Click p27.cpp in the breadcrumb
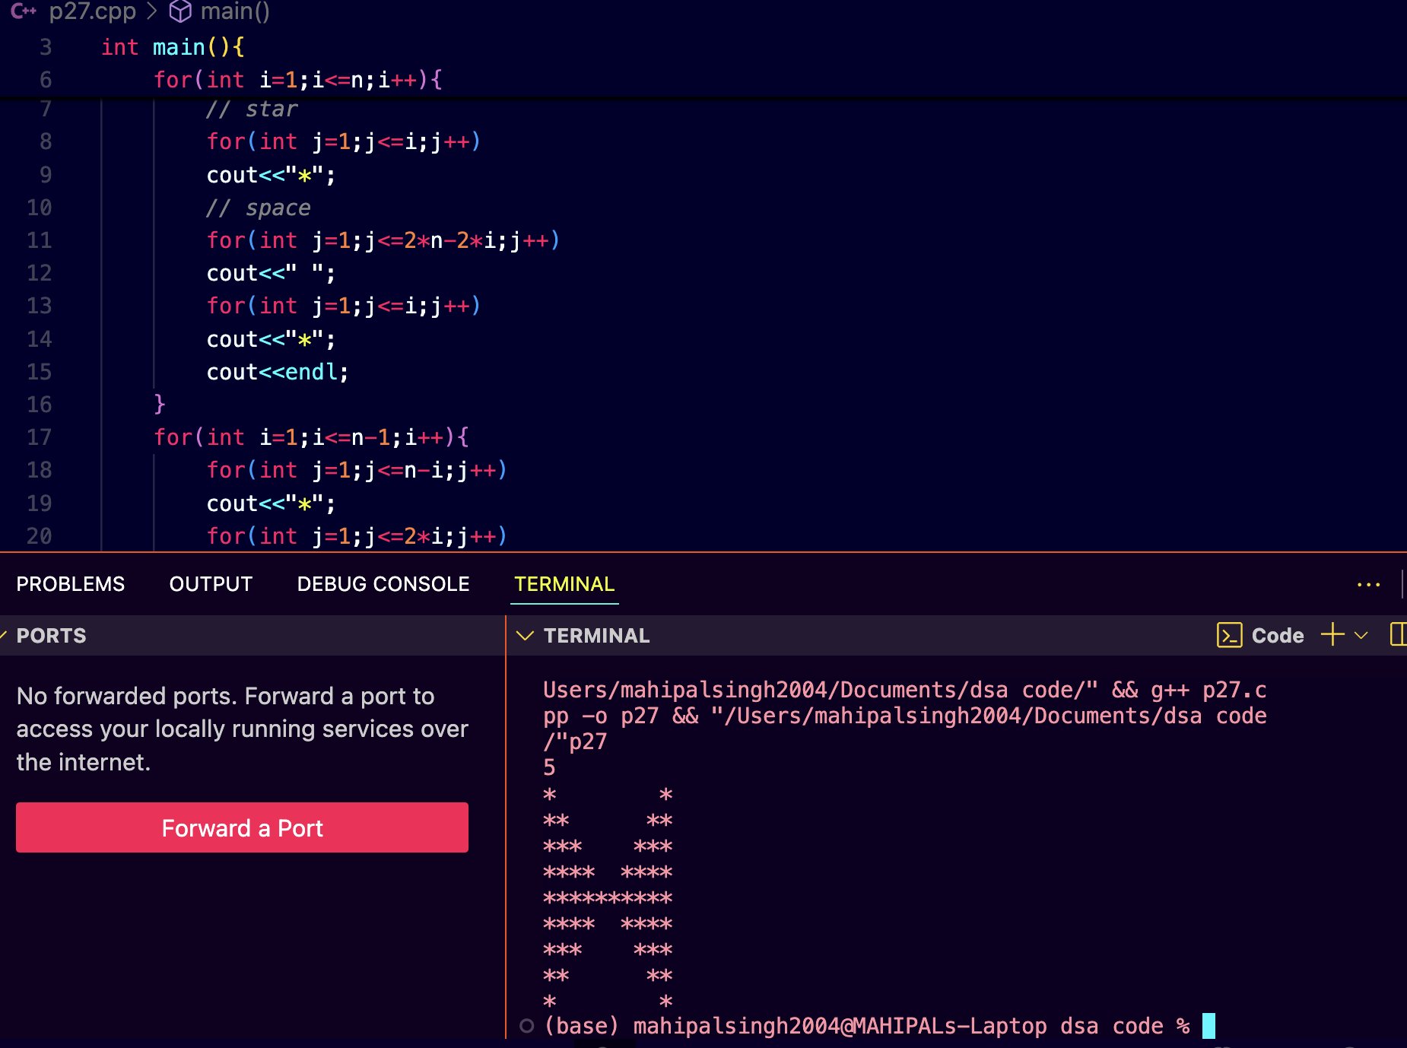The image size is (1407, 1048). point(93,11)
